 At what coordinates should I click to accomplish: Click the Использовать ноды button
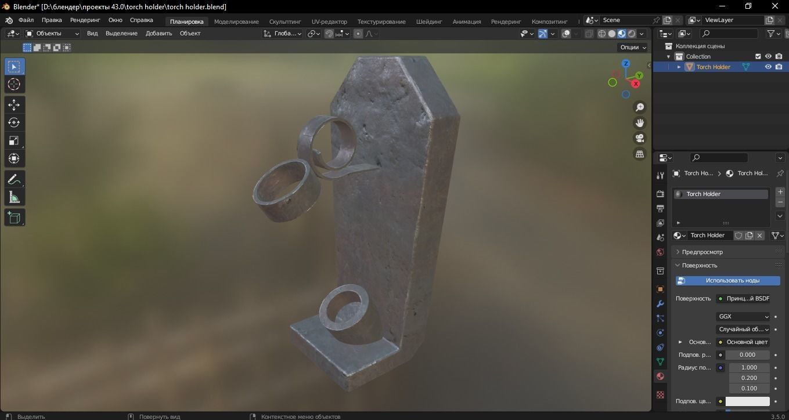[728, 281]
